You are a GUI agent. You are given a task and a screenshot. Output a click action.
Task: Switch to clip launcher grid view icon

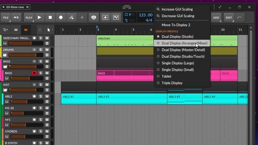pos(16,30)
